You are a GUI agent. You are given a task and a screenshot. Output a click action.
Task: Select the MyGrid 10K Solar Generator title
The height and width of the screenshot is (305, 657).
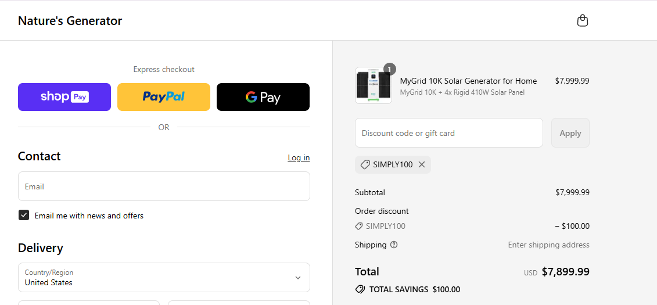tap(468, 81)
